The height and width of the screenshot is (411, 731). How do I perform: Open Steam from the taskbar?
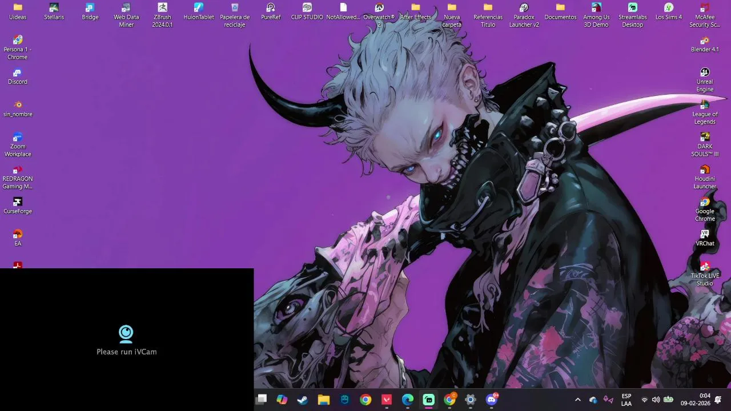[303, 400]
